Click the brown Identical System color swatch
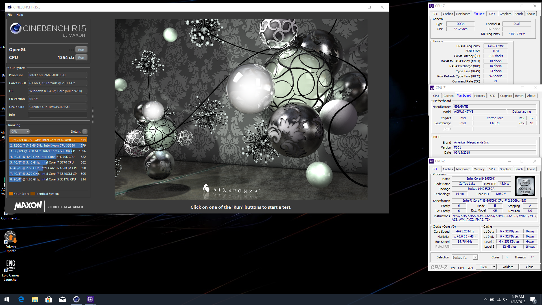 coord(32,194)
